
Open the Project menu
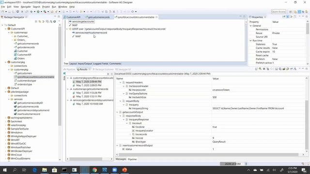pyautogui.click(x=46, y=7)
